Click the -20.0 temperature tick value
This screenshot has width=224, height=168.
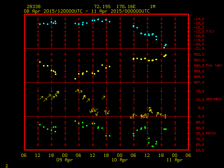(199, 44)
